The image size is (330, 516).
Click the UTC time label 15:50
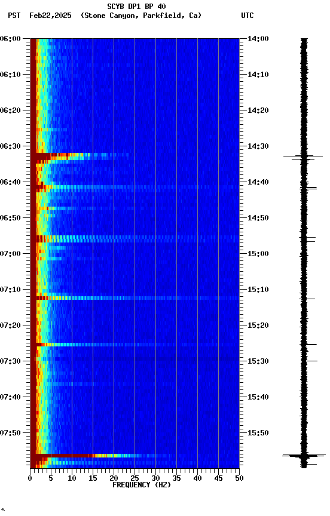click(x=258, y=433)
